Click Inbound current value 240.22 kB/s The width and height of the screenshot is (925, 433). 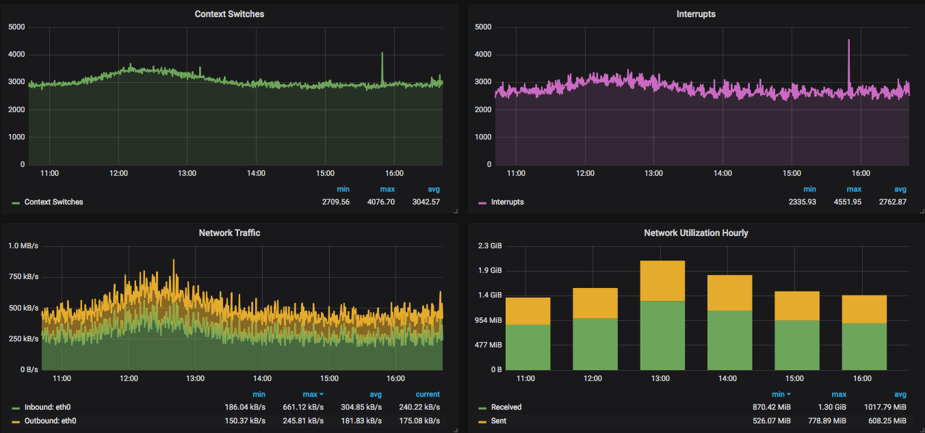pos(419,407)
